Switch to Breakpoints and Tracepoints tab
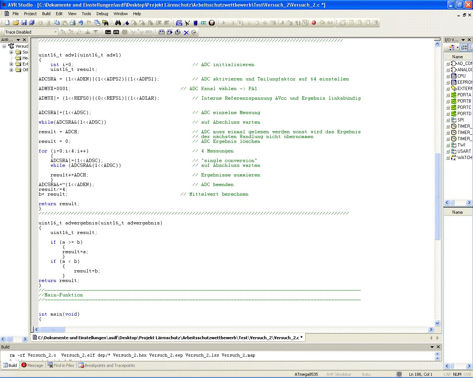The height and width of the screenshot is (378, 473). pyautogui.click(x=106, y=365)
